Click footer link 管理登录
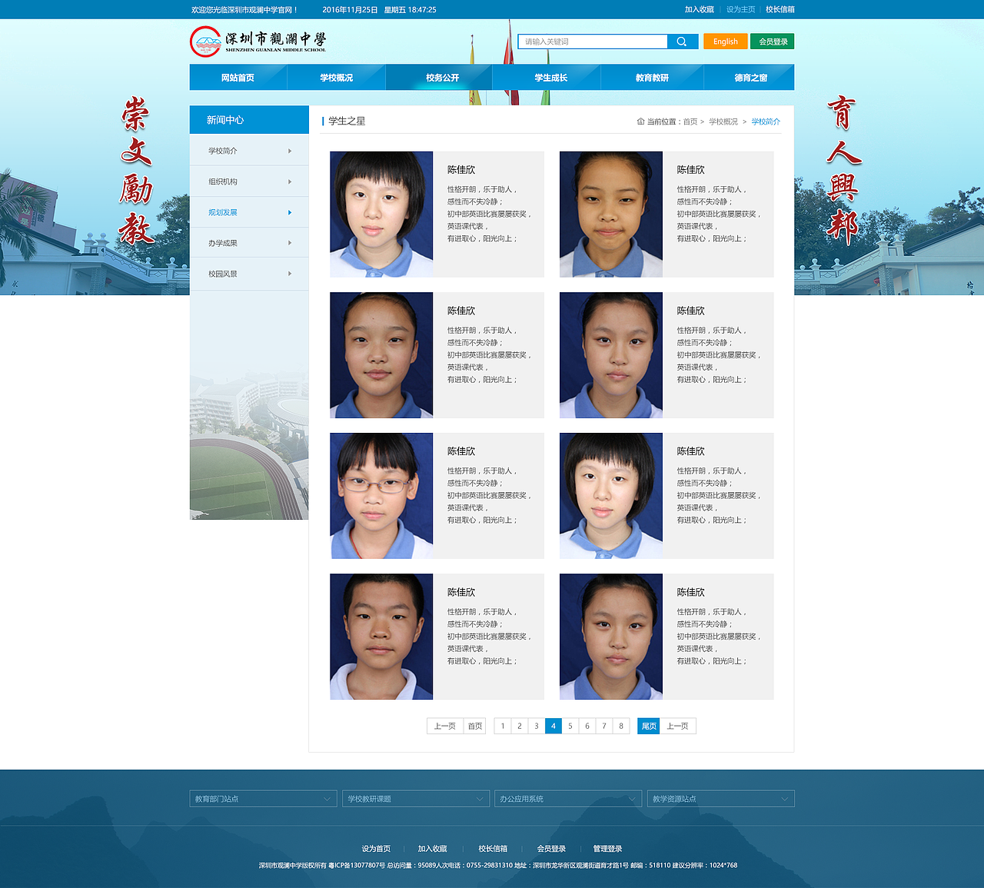 click(x=607, y=849)
